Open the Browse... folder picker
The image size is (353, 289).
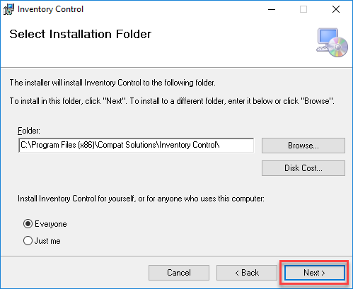[x=303, y=146]
